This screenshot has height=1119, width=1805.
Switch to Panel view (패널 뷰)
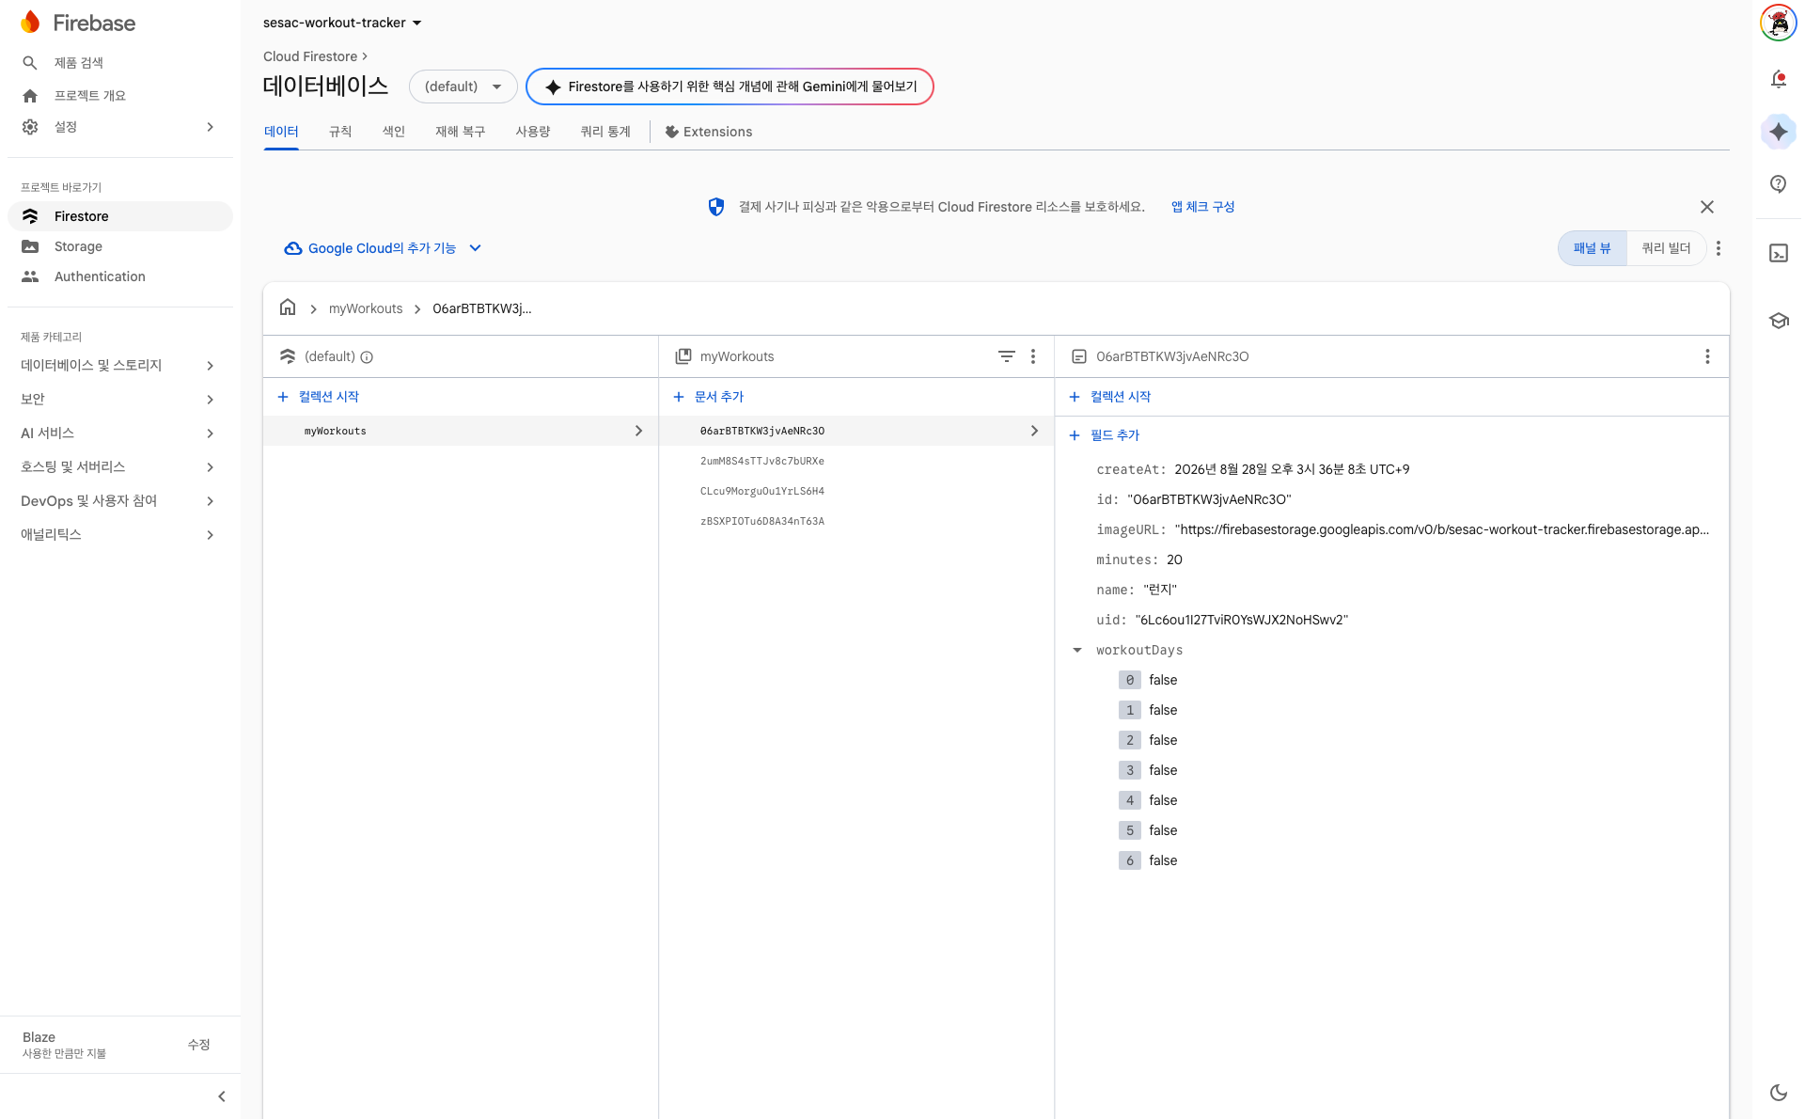pyautogui.click(x=1593, y=248)
